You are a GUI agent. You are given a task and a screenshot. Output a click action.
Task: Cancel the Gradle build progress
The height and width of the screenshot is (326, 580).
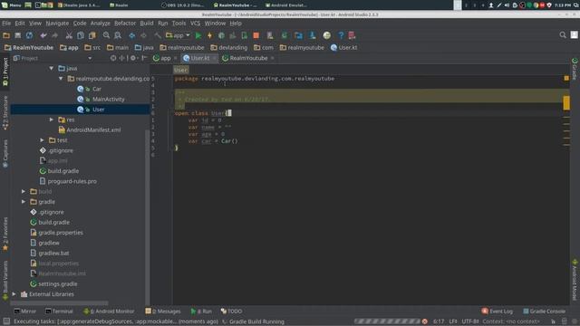(x=425, y=321)
